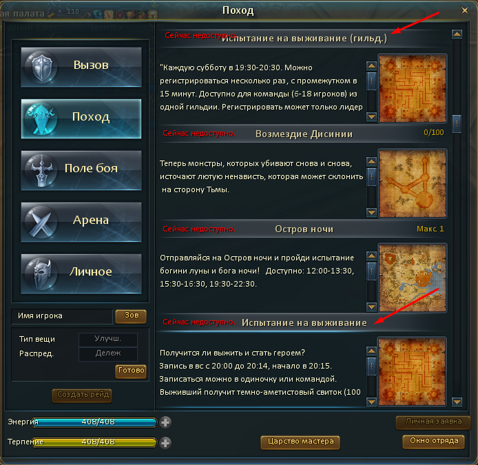The width and height of the screenshot is (478, 465).
Task: Open the Улучш. item type dropdown
Action: pos(108,339)
